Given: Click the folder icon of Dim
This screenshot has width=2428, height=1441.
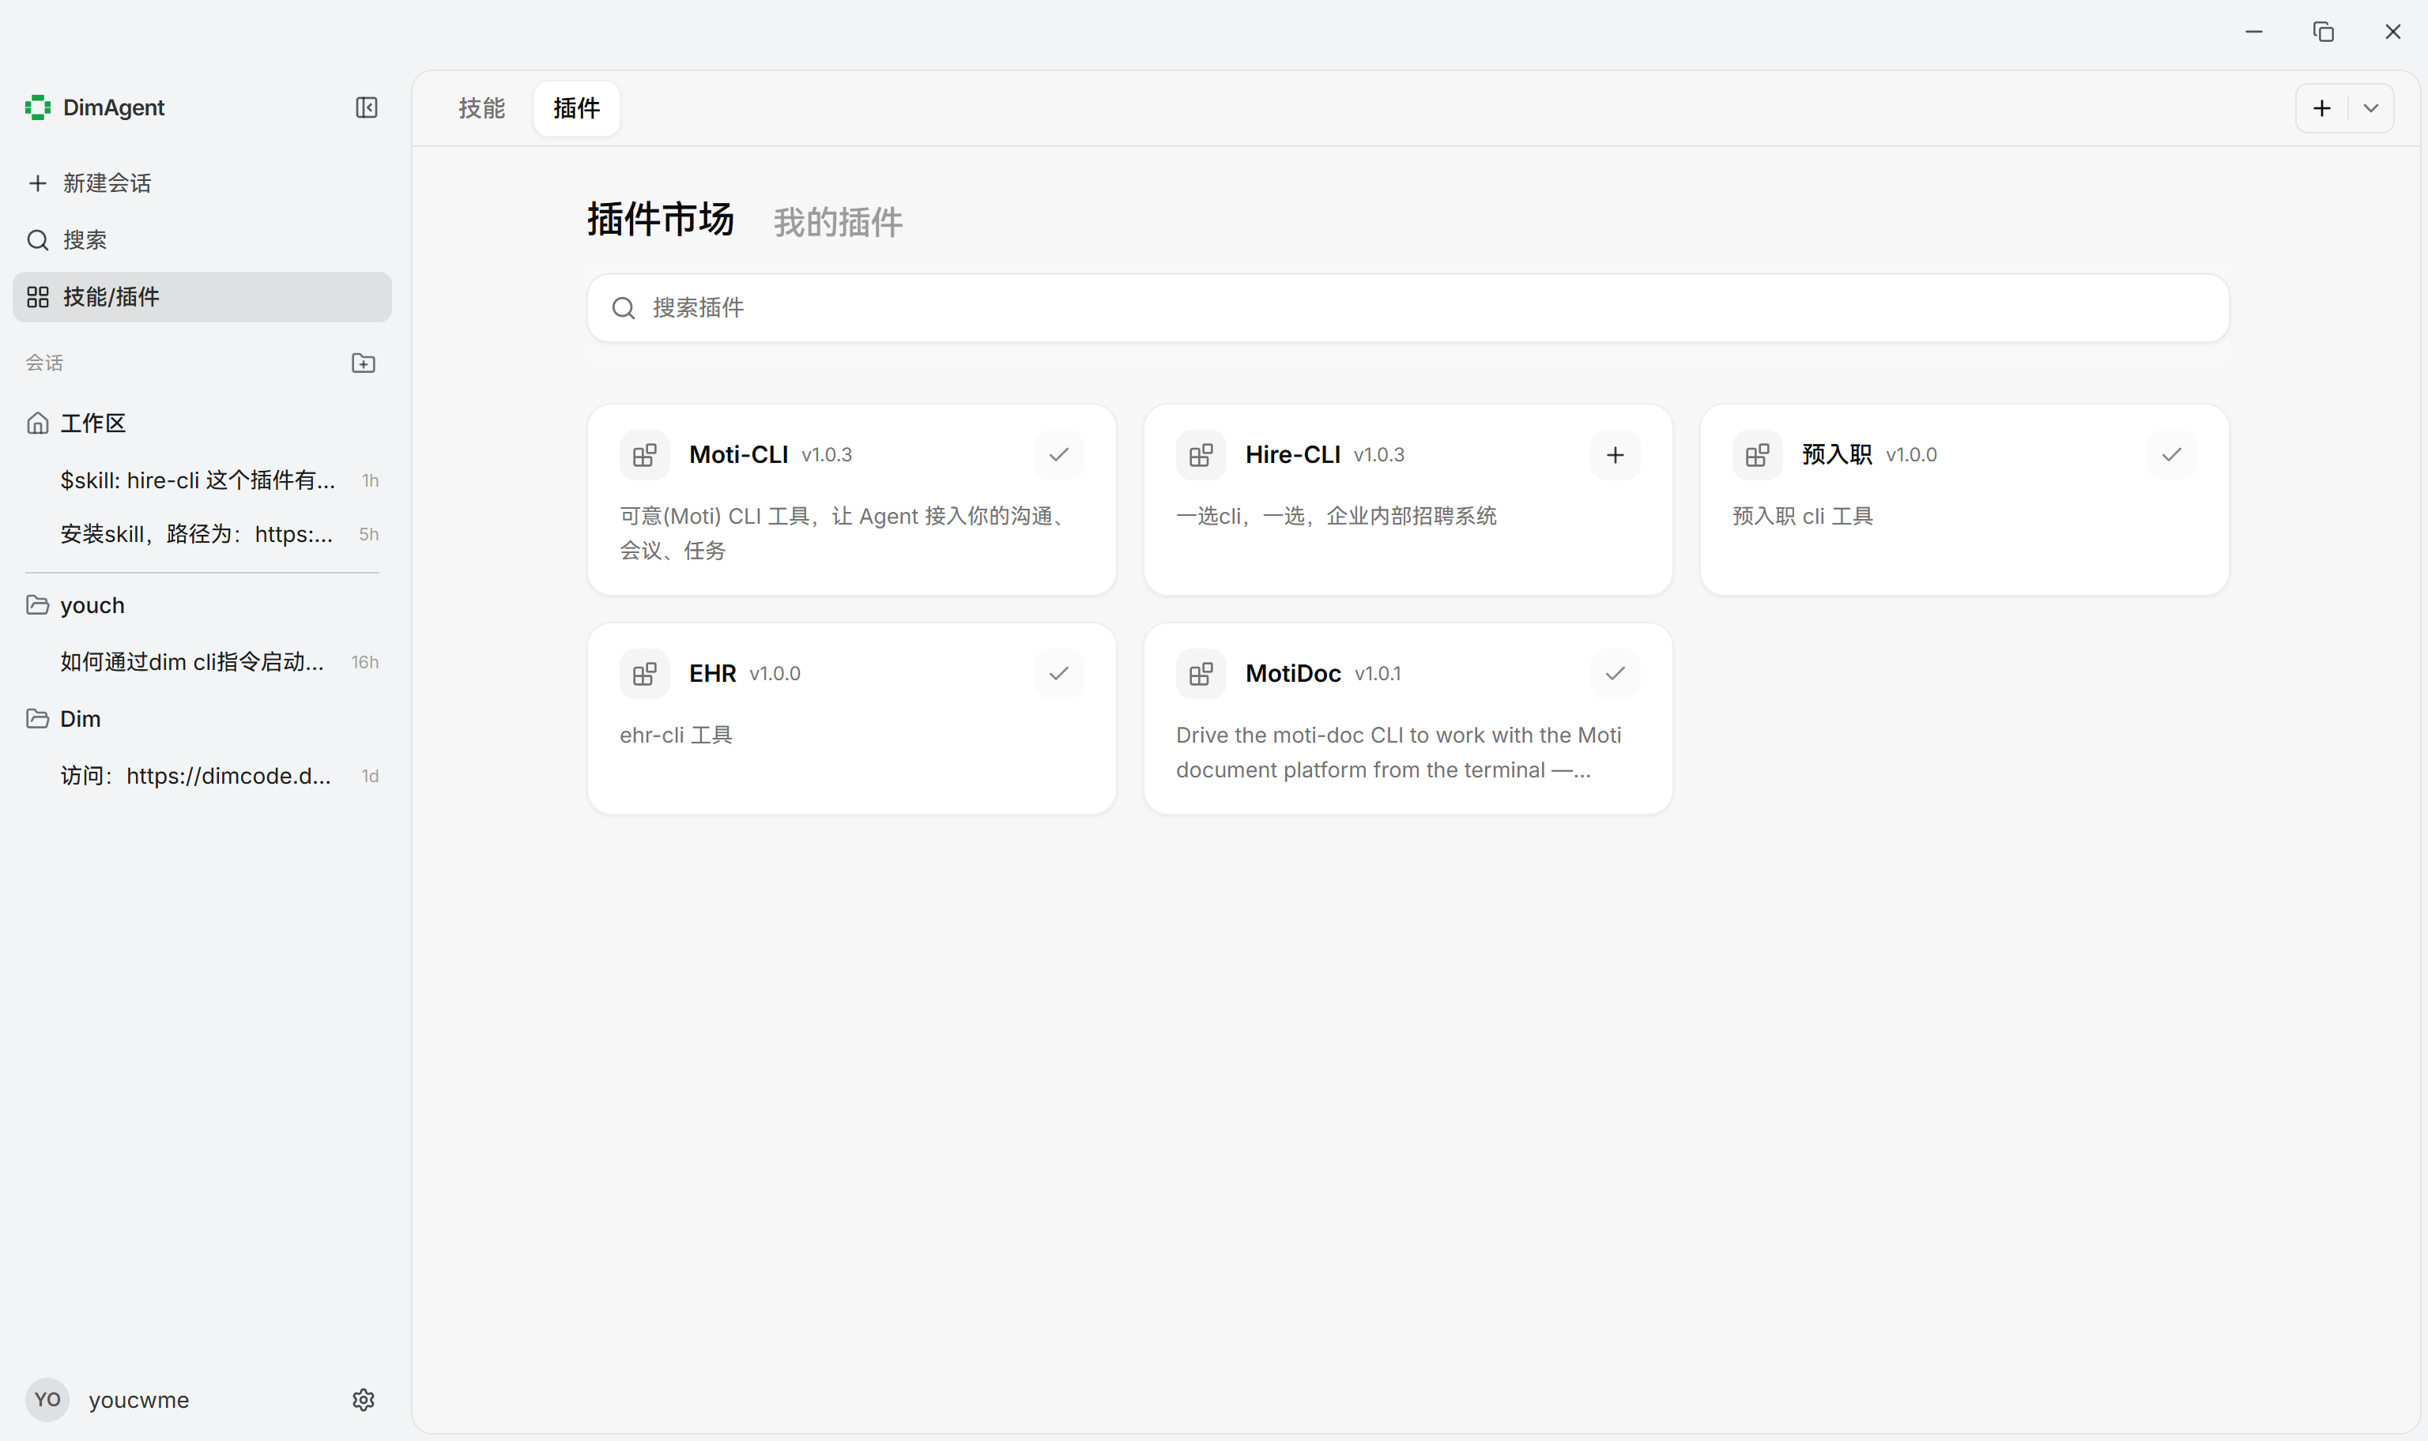Looking at the screenshot, I should tap(38, 719).
